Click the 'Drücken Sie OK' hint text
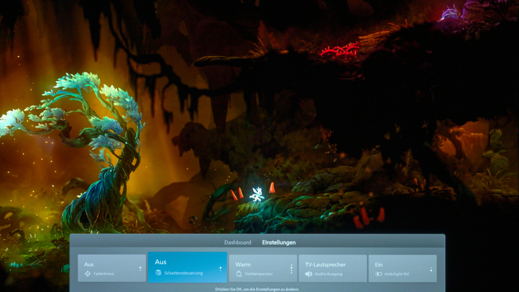This screenshot has width=519, height=292. tap(257, 289)
